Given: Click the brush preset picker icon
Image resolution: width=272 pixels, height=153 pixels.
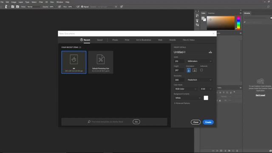Looking at the screenshot, I should 13,7.
